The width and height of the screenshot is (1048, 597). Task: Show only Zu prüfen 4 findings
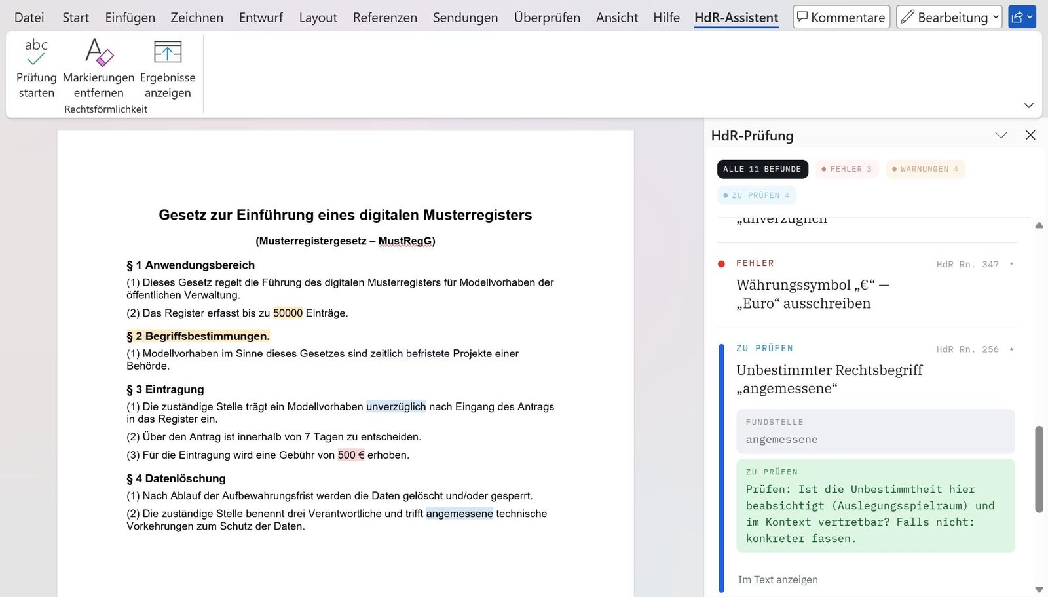[757, 195]
